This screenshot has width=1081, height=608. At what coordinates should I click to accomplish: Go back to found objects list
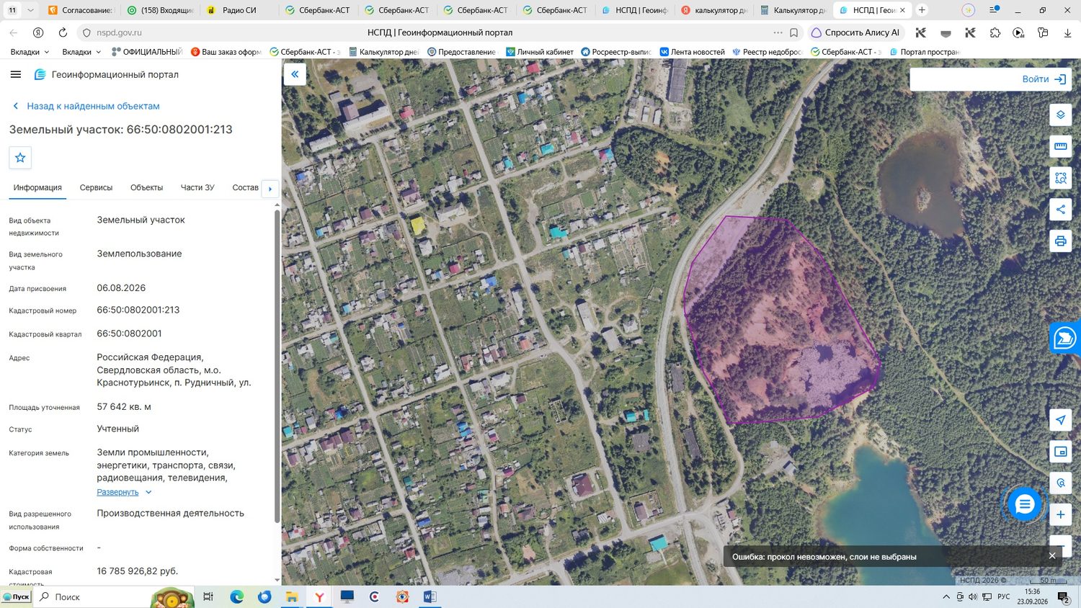tap(86, 106)
